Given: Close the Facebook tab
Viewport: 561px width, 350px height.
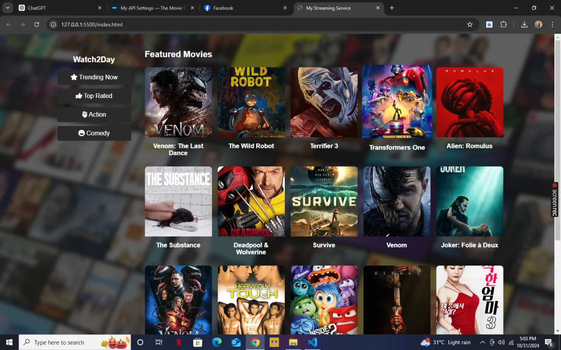Looking at the screenshot, I should [x=285, y=8].
